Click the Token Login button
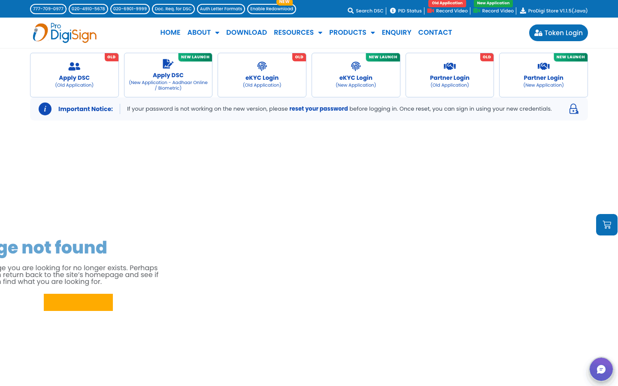618x386 pixels. [558, 33]
